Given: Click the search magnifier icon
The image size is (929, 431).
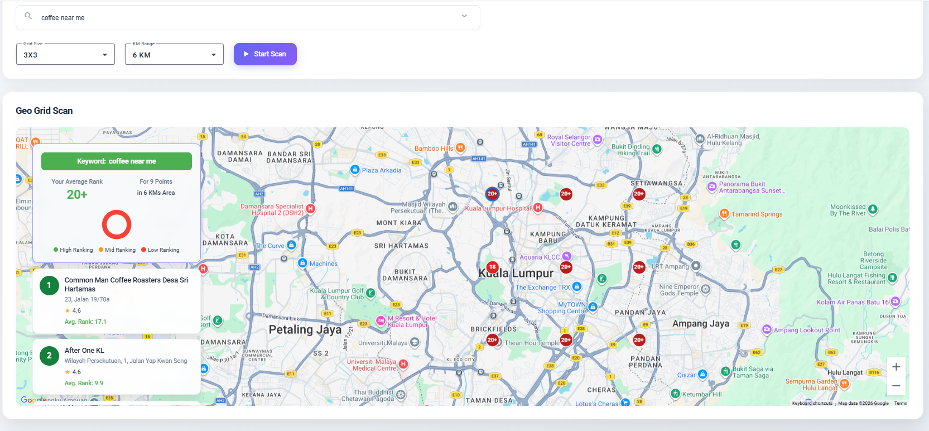Looking at the screenshot, I should coord(28,16).
